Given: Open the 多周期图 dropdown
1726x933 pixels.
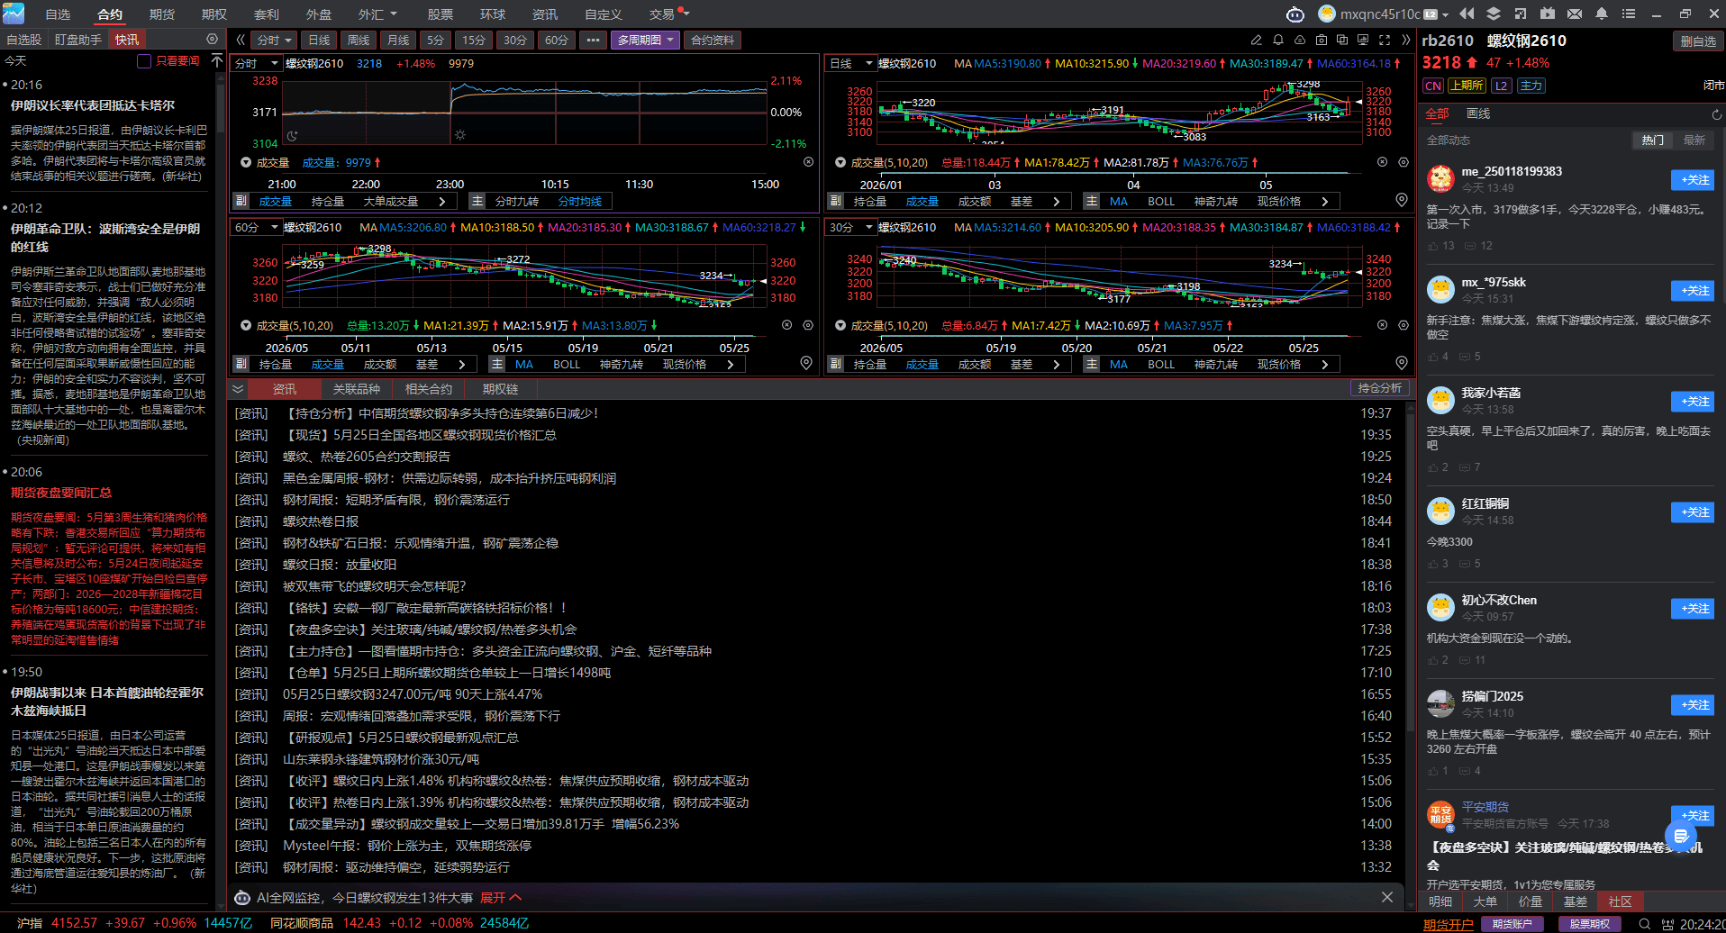Looking at the screenshot, I should point(645,40).
